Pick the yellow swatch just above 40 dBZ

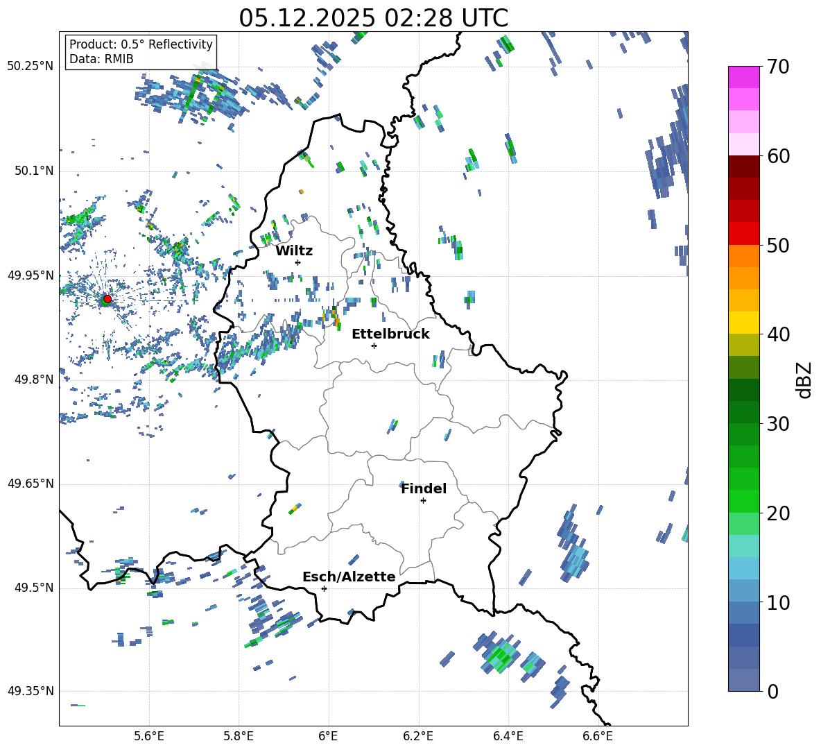[x=744, y=323]
